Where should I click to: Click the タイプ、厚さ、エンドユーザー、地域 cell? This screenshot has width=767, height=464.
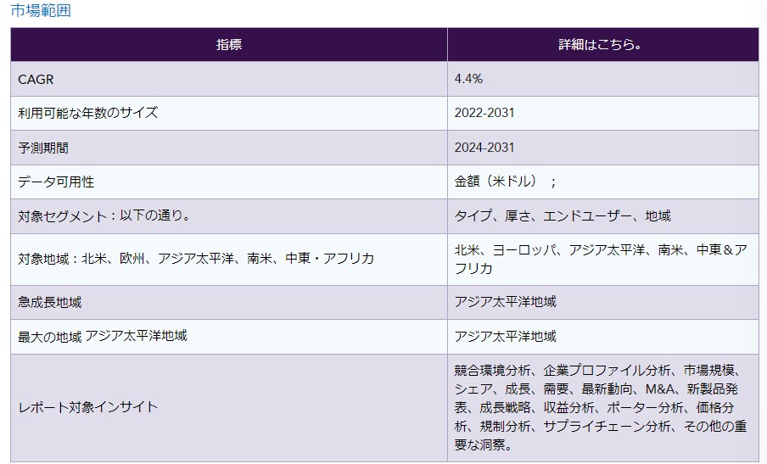click(x=602, y=216)
